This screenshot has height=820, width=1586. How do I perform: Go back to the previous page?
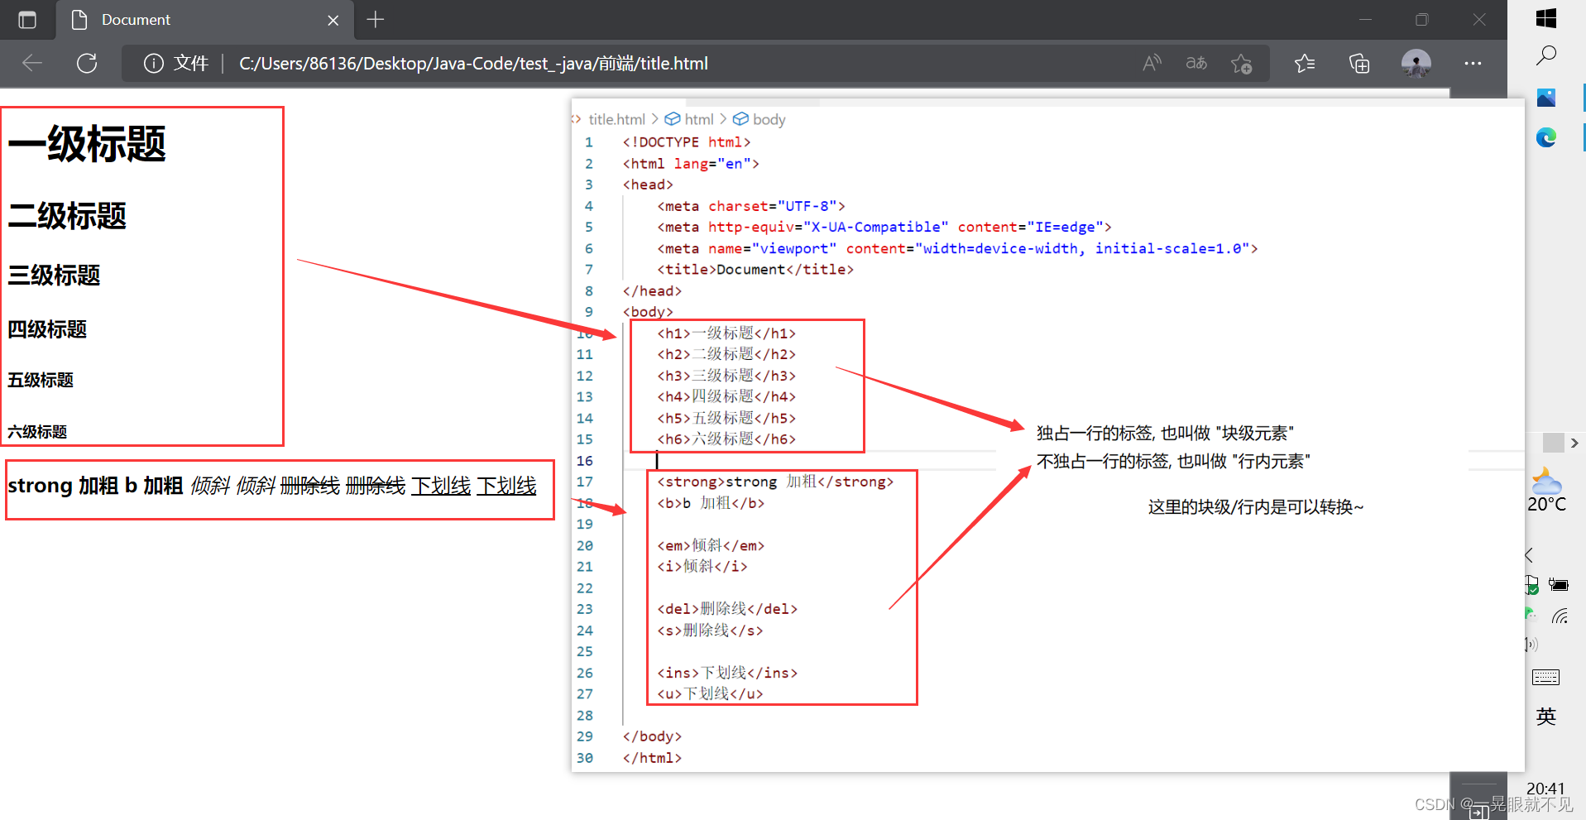(x=32, y=63)
